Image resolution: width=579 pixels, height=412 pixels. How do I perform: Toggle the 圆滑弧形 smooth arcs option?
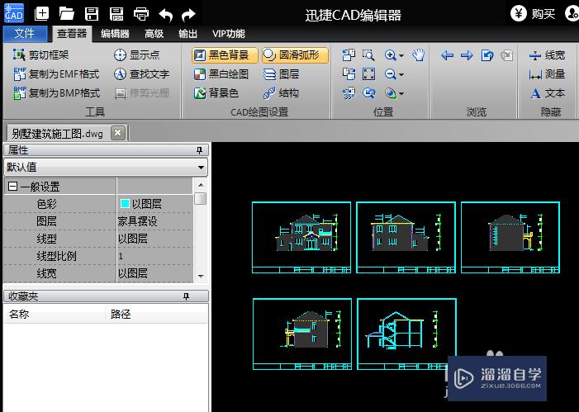click(x=295, y=55)
